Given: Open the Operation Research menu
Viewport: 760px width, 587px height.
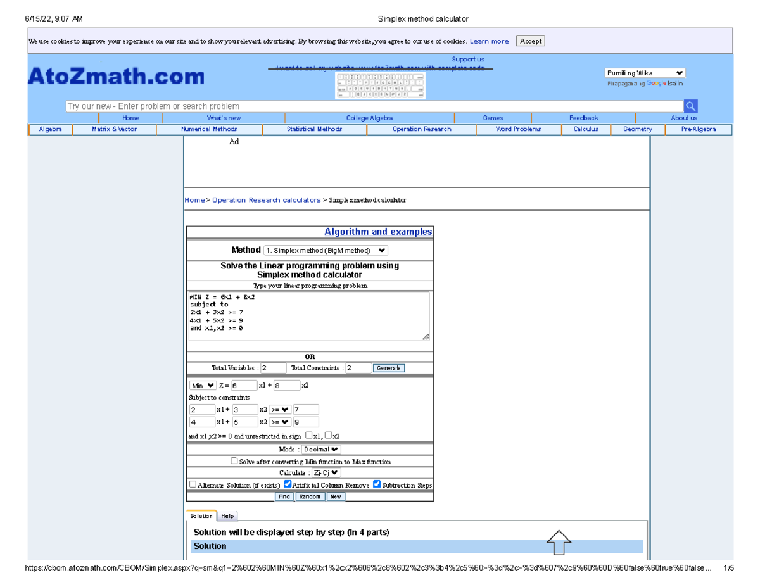Looking at the screenshot, I should [x=421, y=129].
